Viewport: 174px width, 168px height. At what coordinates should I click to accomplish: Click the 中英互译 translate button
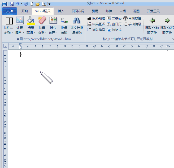click(96, 24)
